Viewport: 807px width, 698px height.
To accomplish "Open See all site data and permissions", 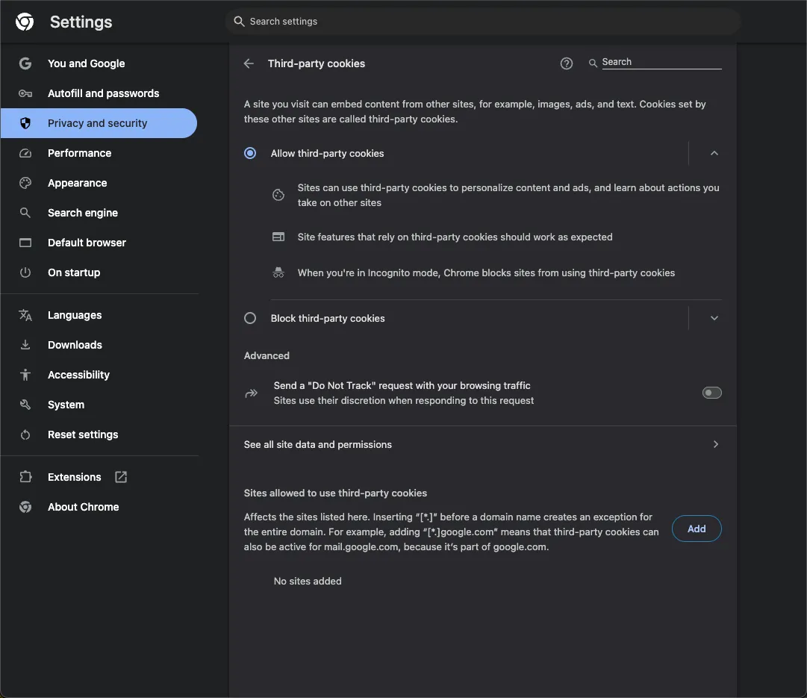I will [x=482, y=444].
